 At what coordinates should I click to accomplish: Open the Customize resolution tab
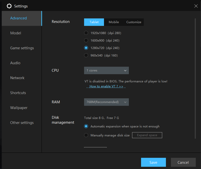click(134, 22)
